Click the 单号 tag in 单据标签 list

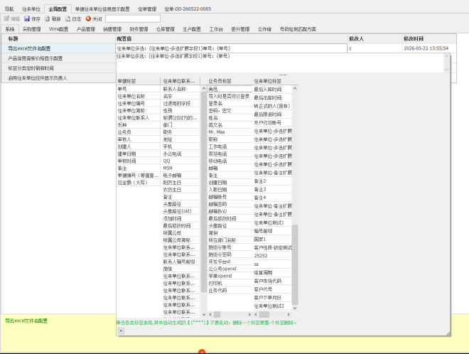pyautogui.click(x=138, y=89)
